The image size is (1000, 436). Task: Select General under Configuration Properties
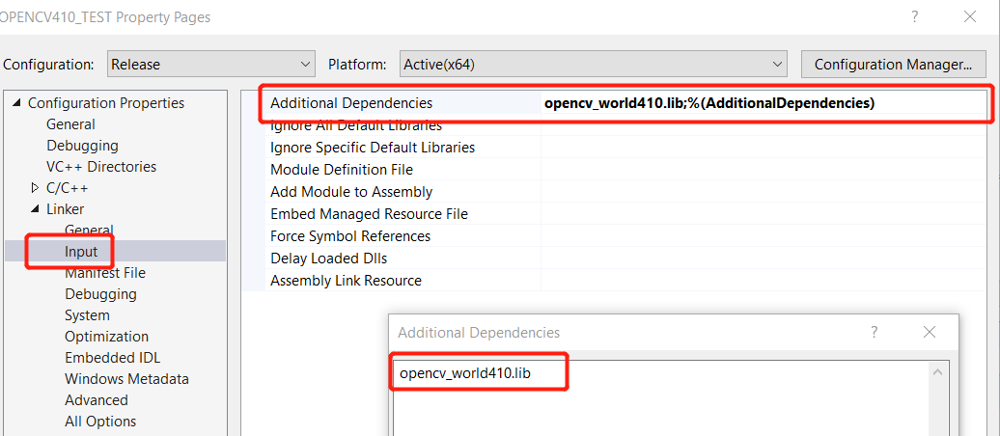coord(70,124)
